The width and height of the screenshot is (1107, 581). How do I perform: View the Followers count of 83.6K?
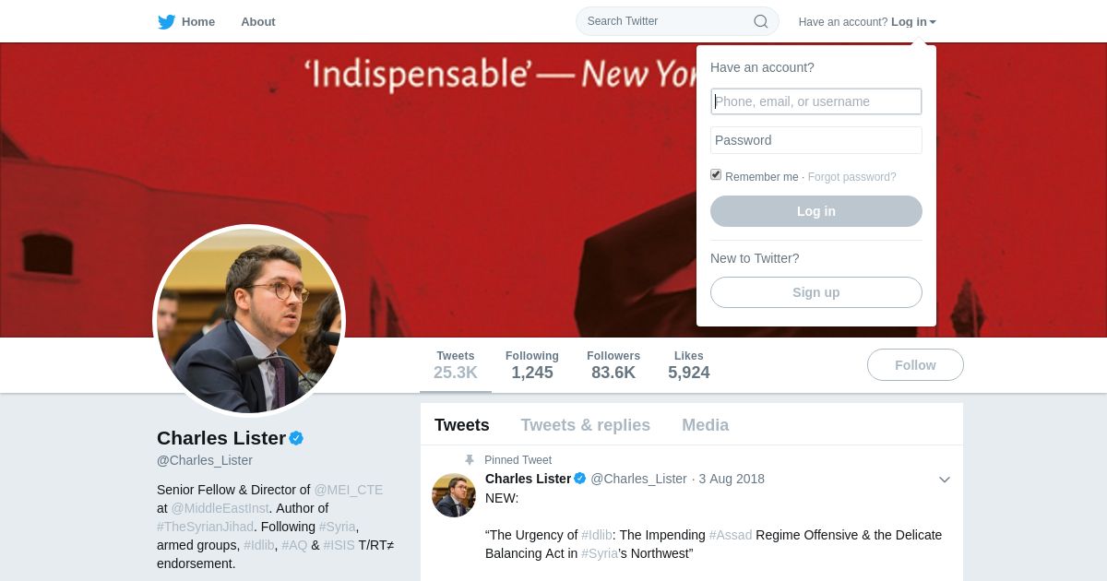click(x=613, y=365)
